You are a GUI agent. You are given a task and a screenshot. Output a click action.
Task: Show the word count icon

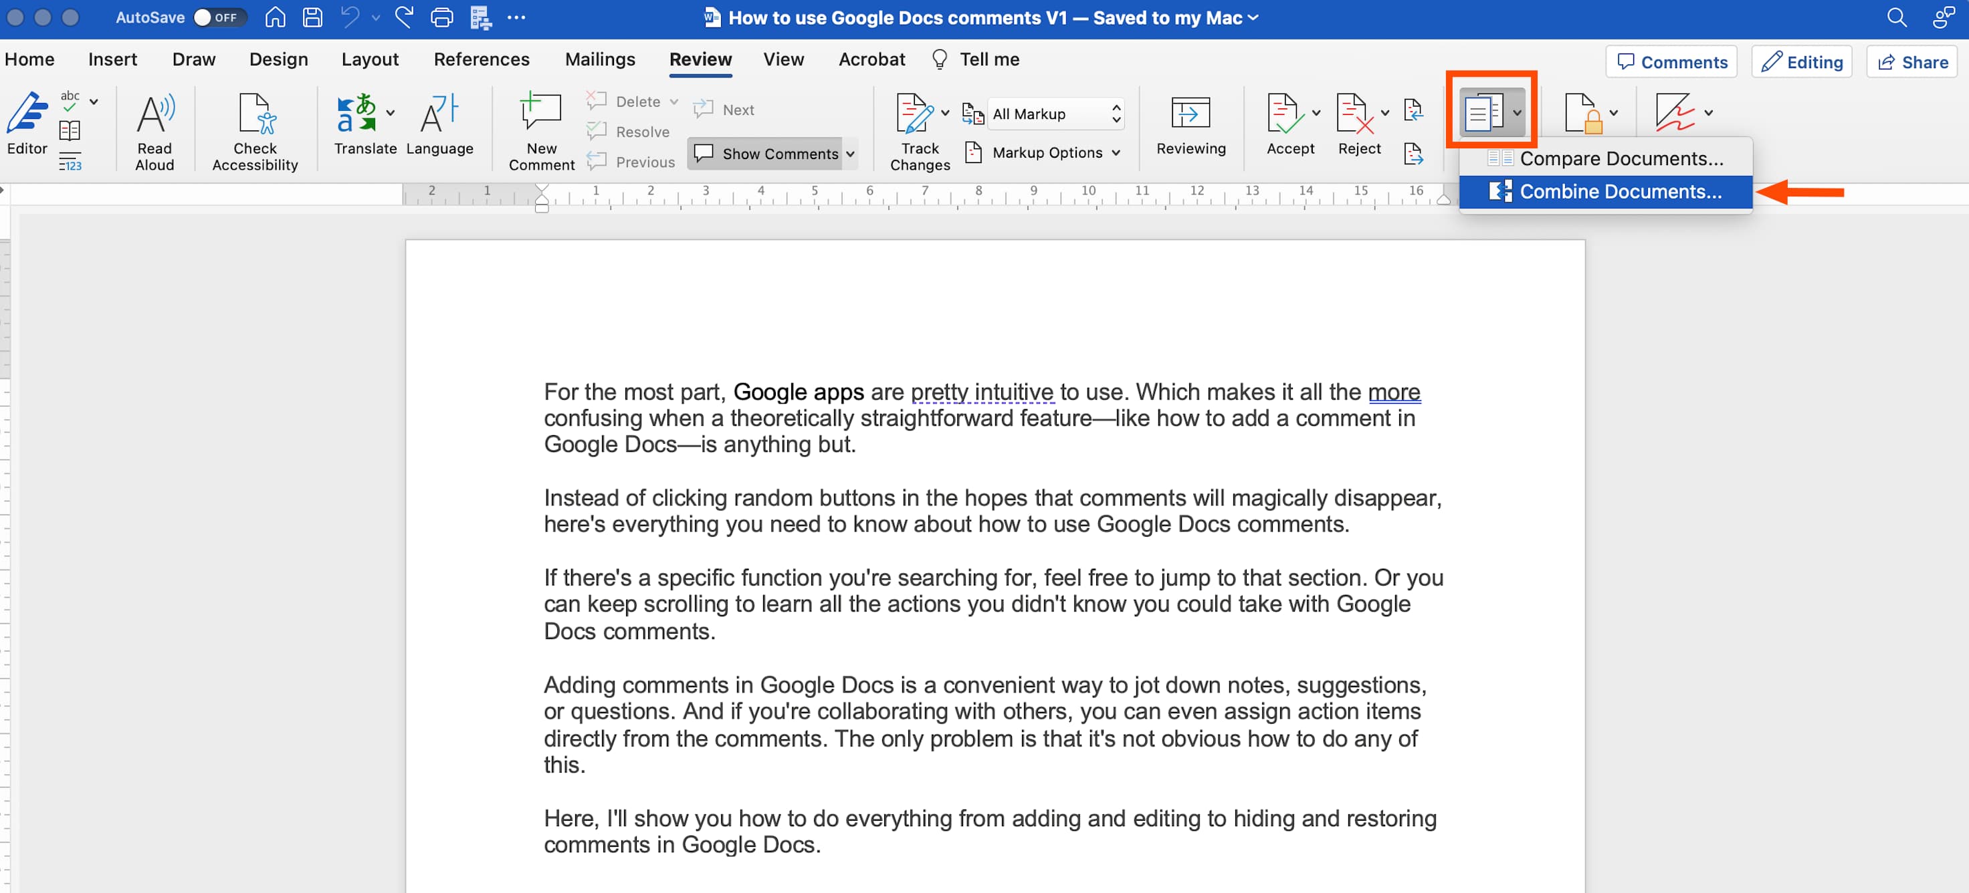(70, 161)
